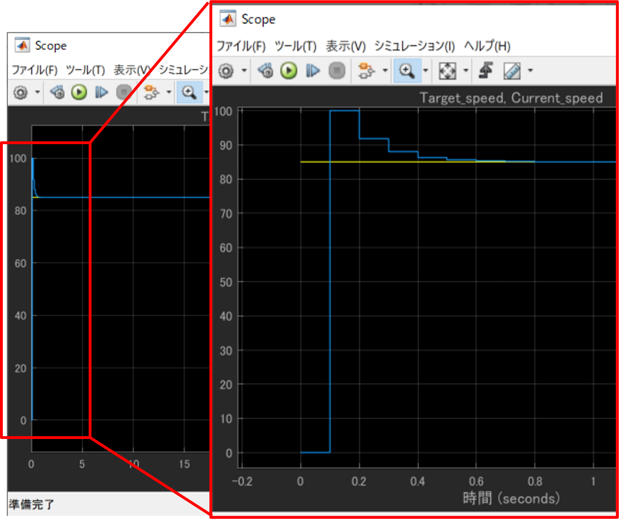The height and width of the screenshot is (519, 619).
Task: Click the grayed-out Stop simulation icon
Action: point(337,70)
